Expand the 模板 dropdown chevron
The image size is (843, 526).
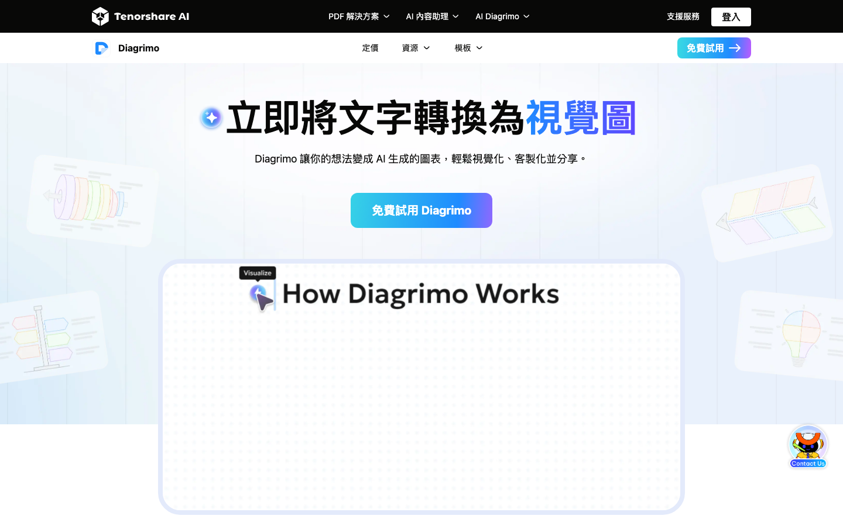pos(479,48)
